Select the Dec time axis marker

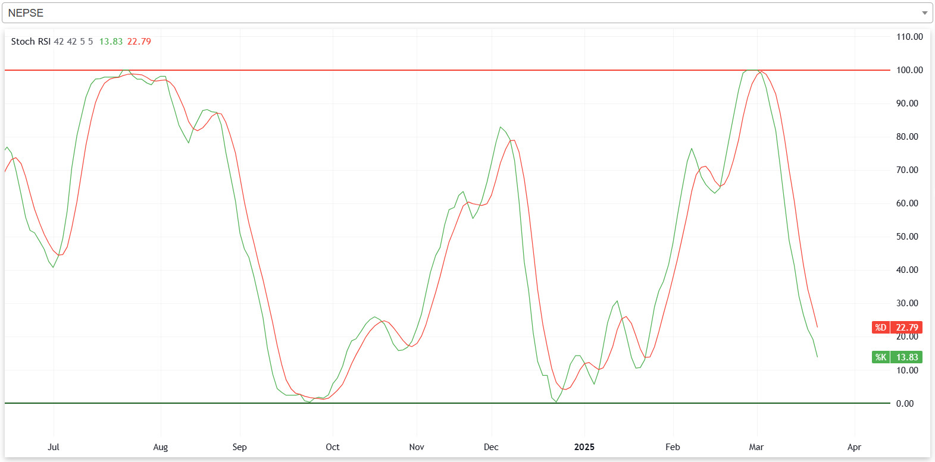491,447
